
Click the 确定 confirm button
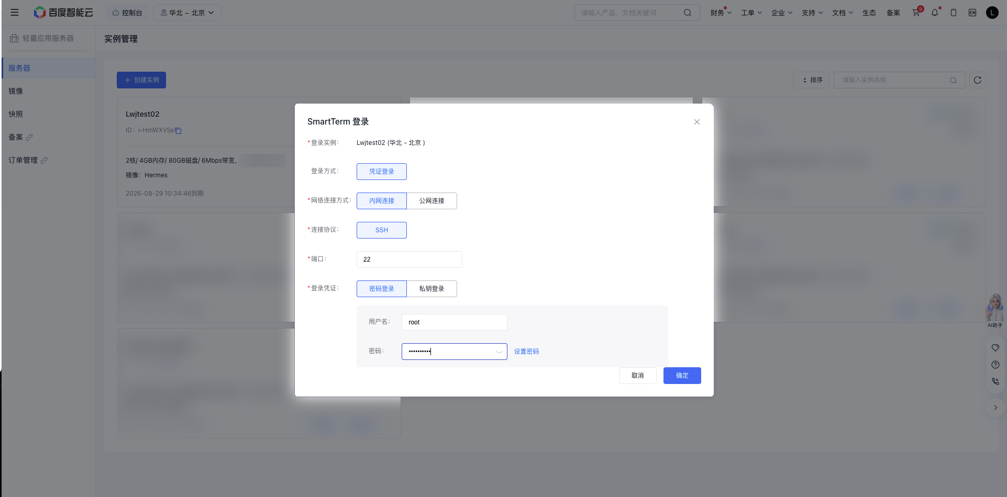(x=682, y=376)
